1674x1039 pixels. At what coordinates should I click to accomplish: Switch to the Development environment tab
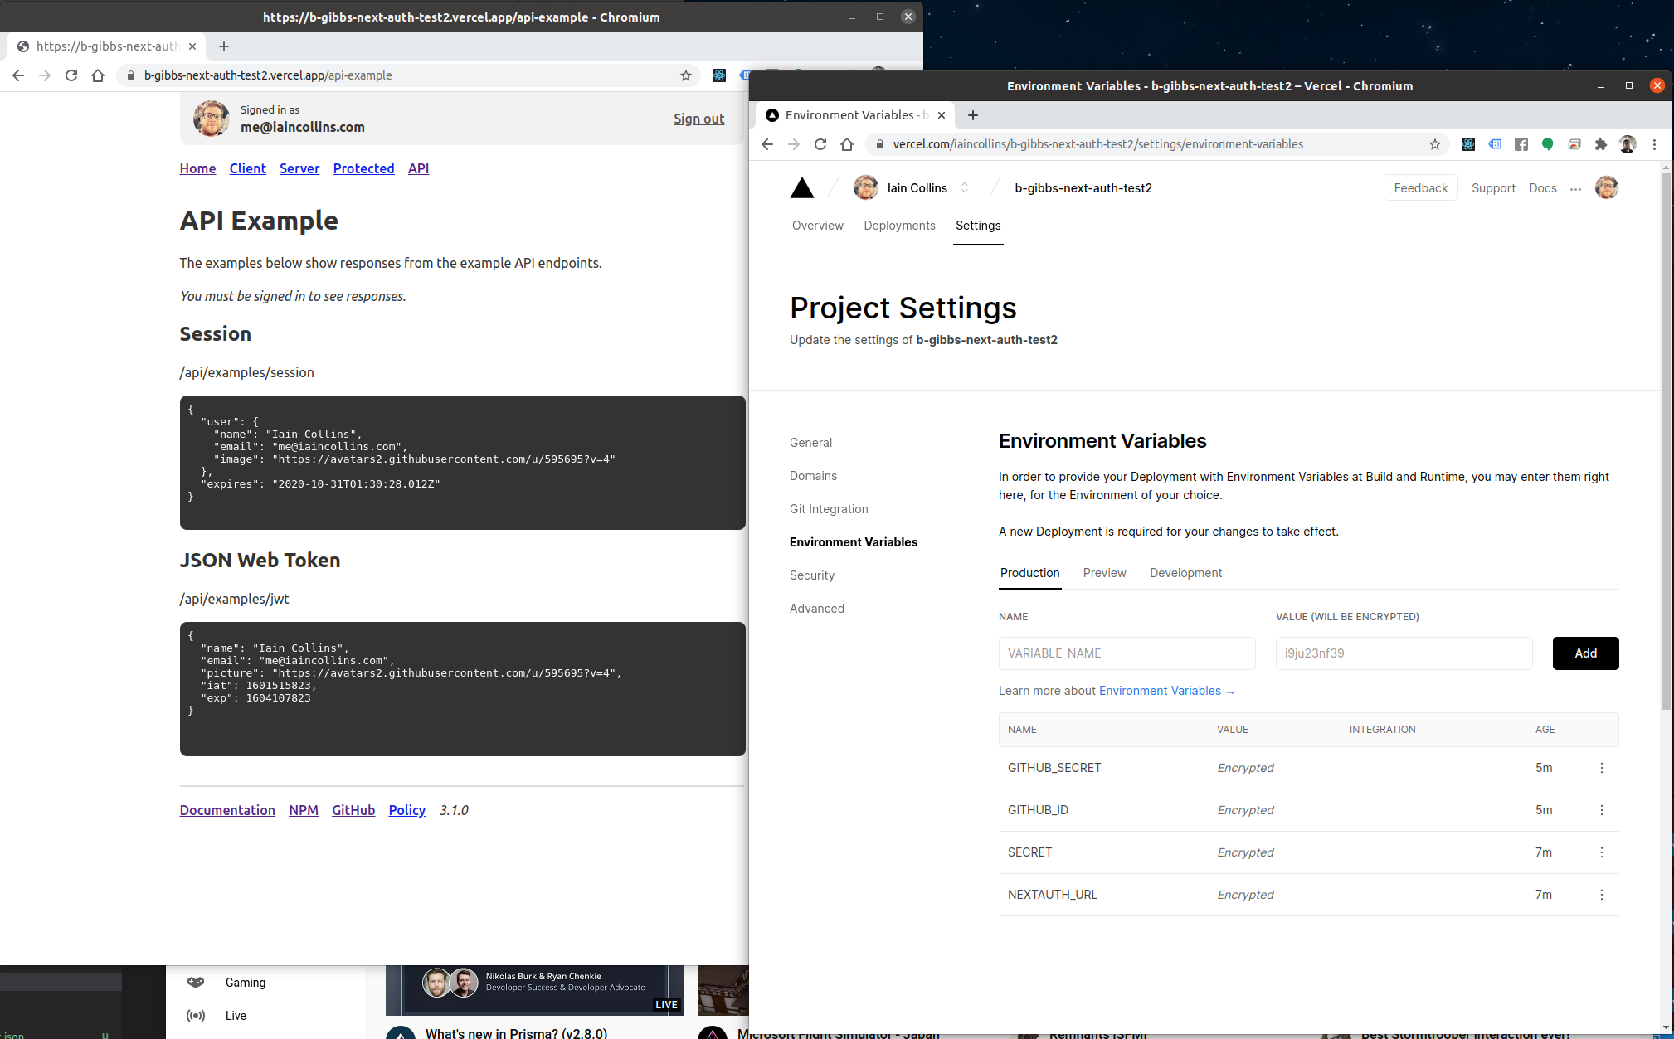1185,573
